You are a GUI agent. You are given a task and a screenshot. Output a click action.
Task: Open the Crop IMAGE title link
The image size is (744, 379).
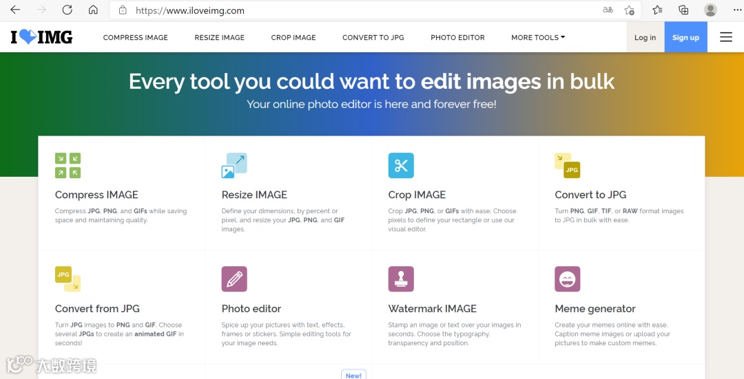tap(417, 195)
